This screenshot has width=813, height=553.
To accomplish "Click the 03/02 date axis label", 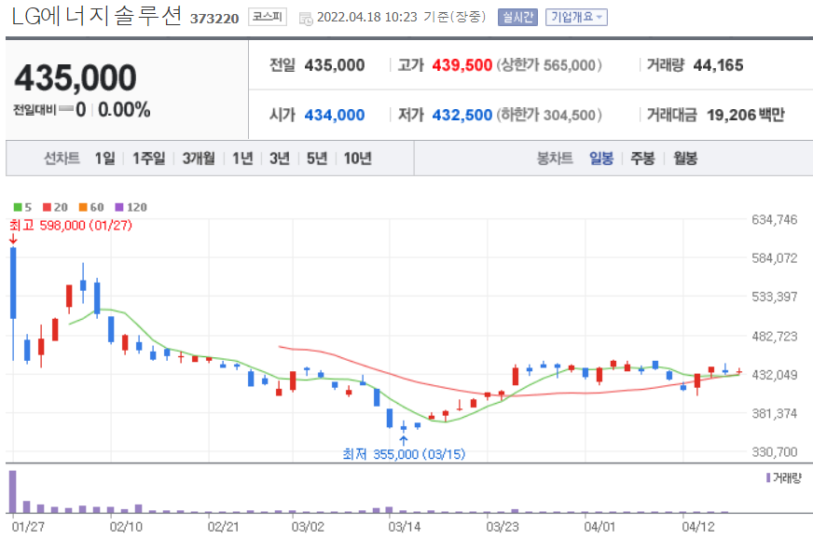I will click(308, 527).
